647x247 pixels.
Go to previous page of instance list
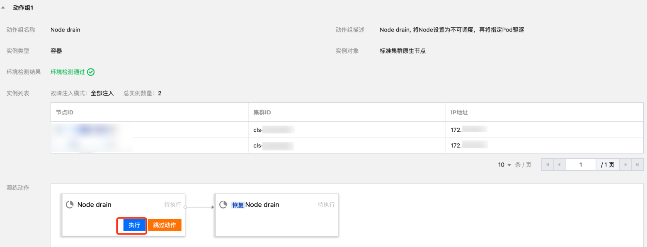tap(559, 165)
